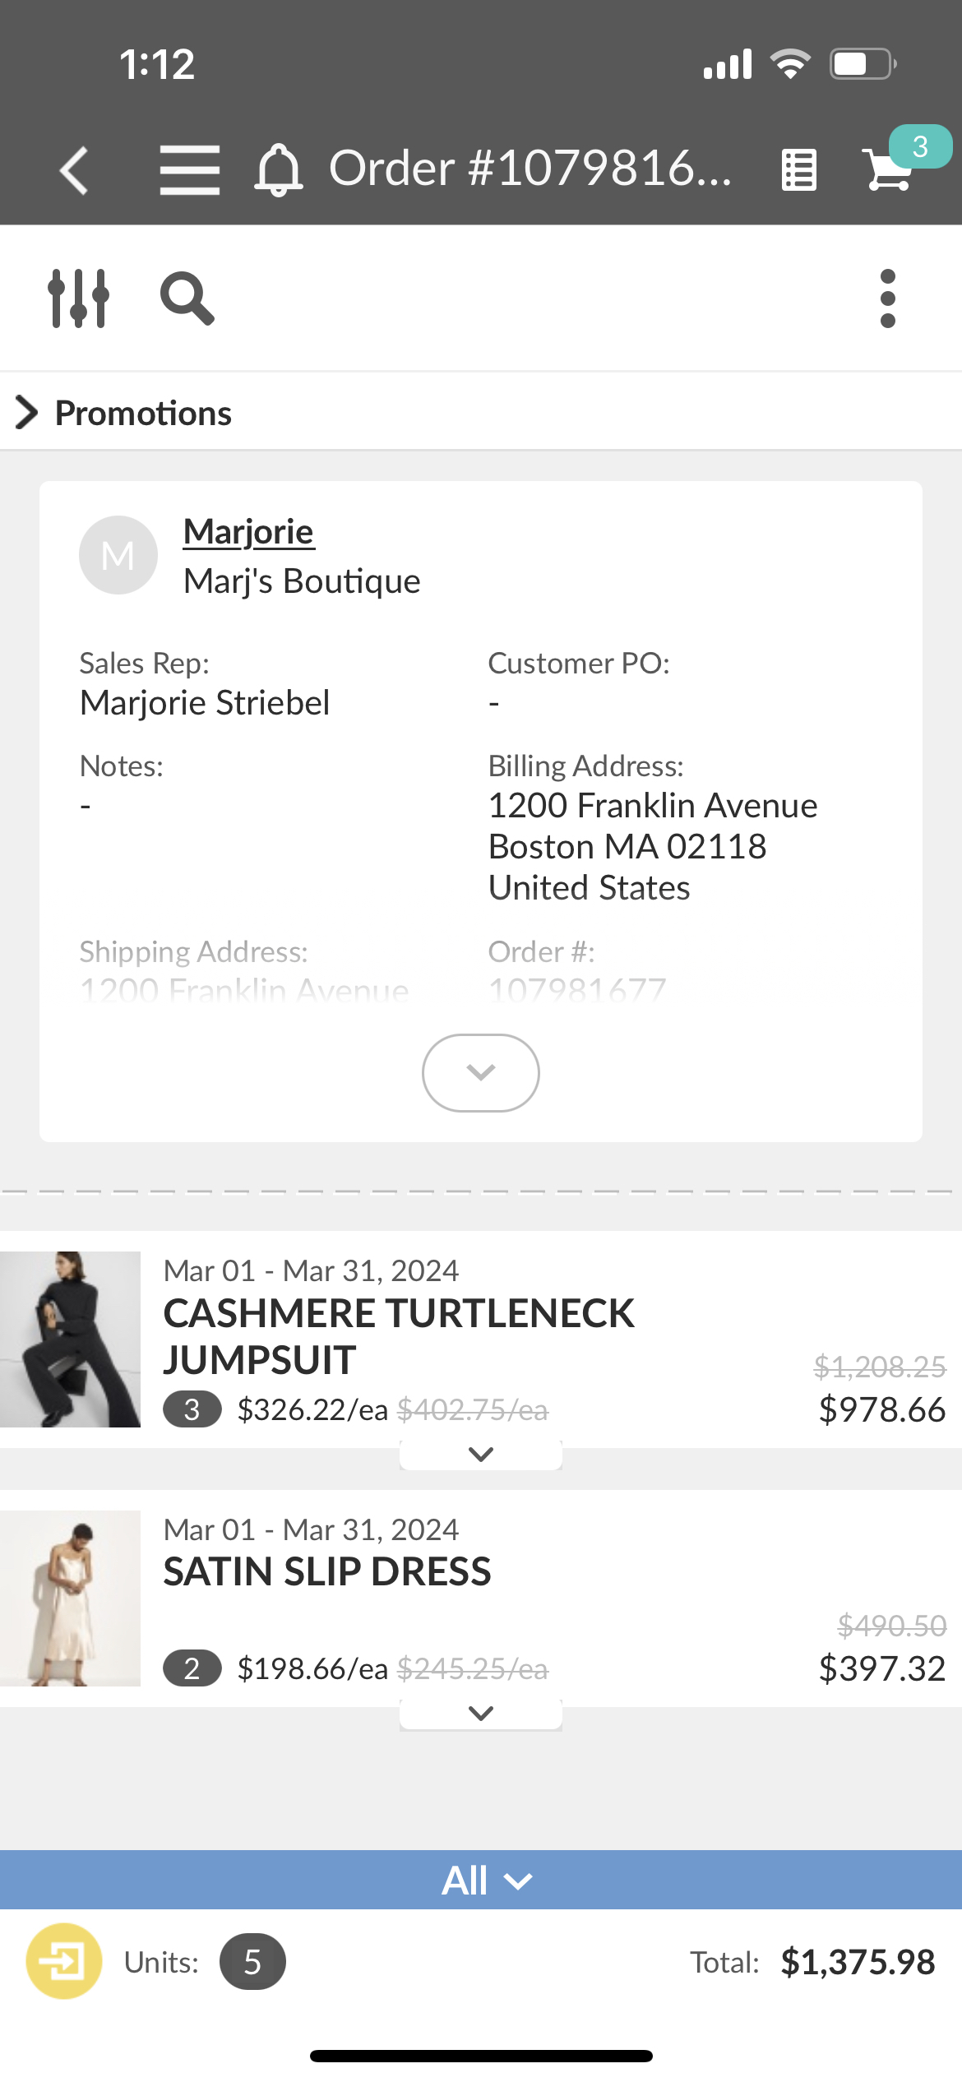
Task: Tap the Satin Slip Dress title
Action: click(x=327, y=1571)
